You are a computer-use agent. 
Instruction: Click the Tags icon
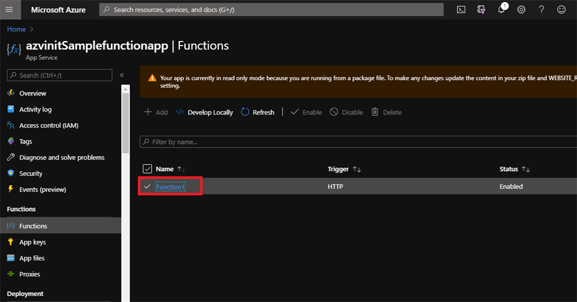[x=11, y=141]
